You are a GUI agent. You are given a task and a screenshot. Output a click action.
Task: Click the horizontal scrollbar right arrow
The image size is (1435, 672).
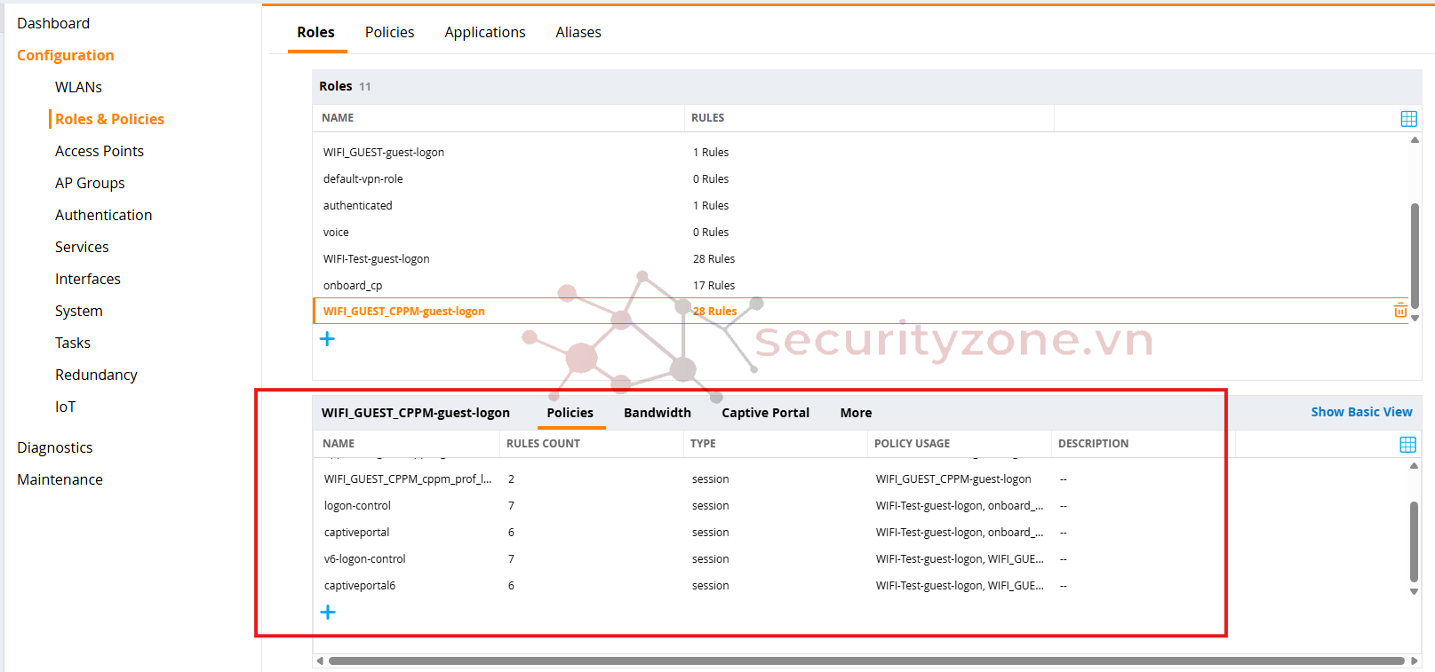pyautogui.click(x=1414, y=660)
